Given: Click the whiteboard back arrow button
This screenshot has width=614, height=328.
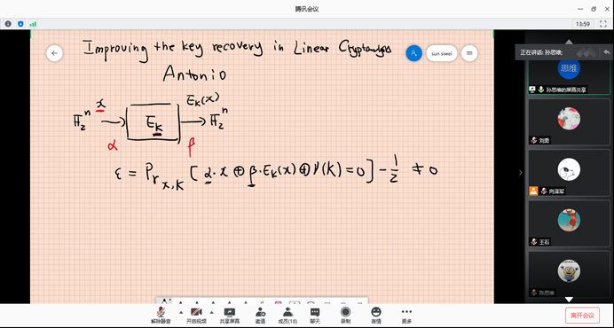Looking at the screenshot, I should [54, 53].
